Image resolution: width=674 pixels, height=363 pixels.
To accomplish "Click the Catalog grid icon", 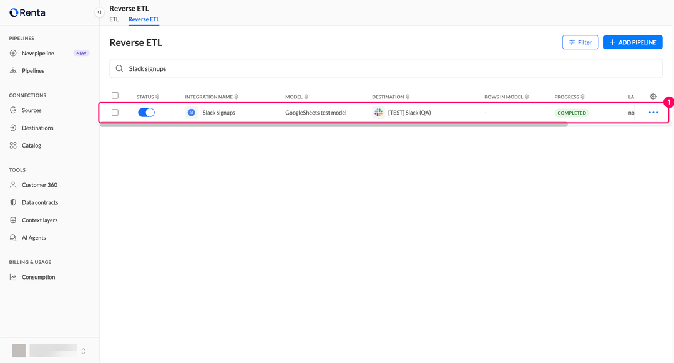I will tap(13, 146).
